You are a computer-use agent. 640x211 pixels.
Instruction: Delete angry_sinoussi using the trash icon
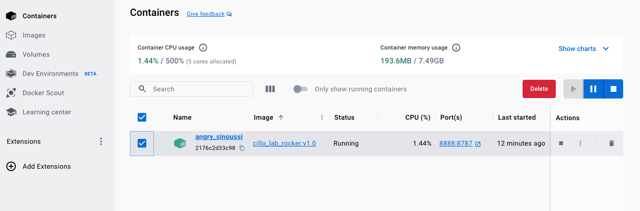click(x=612, y=143)
